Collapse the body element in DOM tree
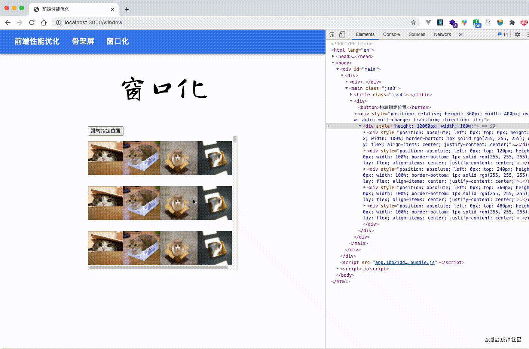 click(x=333, y=63)
